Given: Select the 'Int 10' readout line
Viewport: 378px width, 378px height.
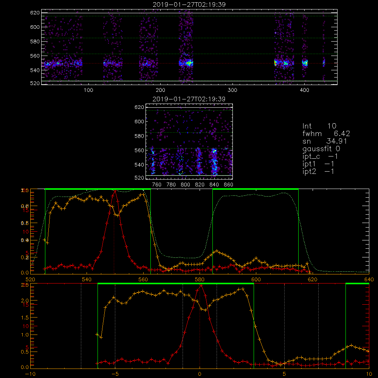Looking at the screenshot, I should [319, 126].
